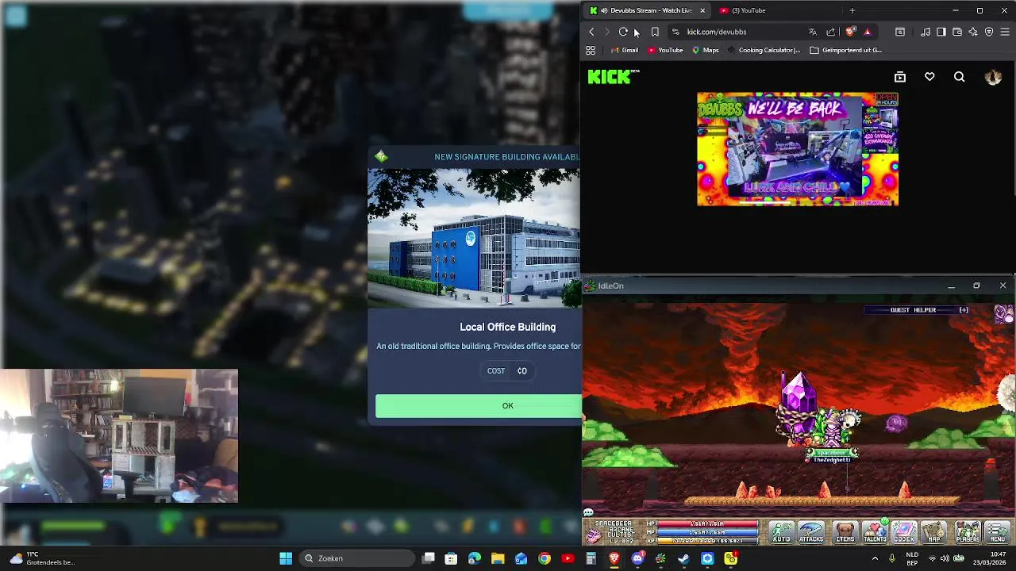Viewport: 1016px width, 571px height.
Task: Open Steam from taskbar
Action: 683,558
